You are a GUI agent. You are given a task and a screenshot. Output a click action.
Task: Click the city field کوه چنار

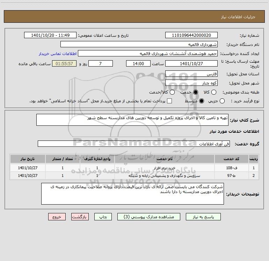191,83
